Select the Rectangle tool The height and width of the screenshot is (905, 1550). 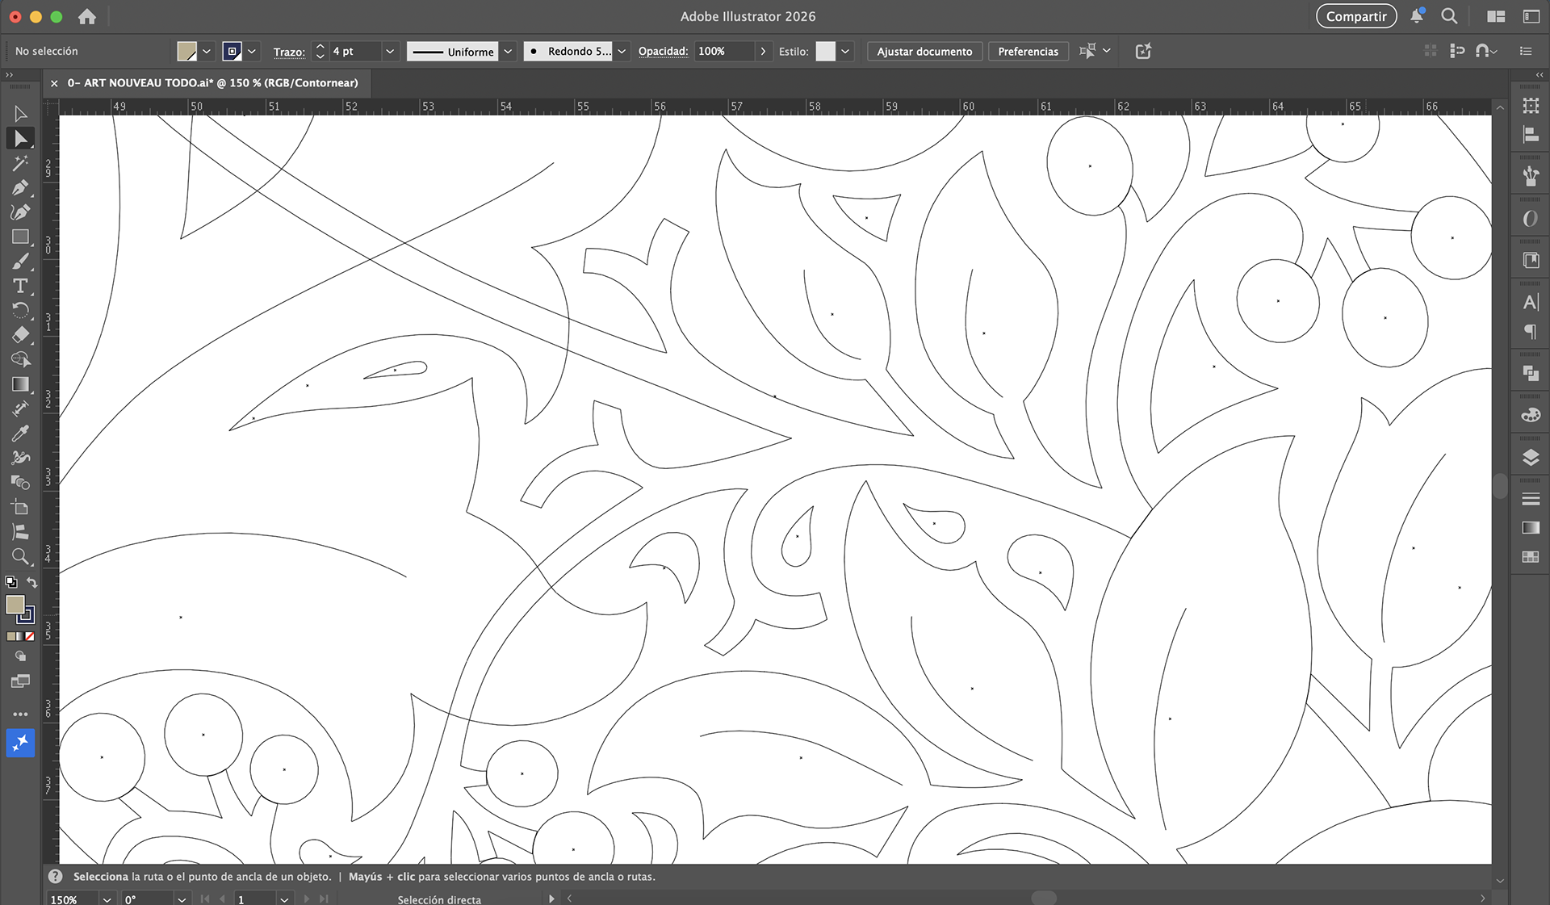click(20, 237)
